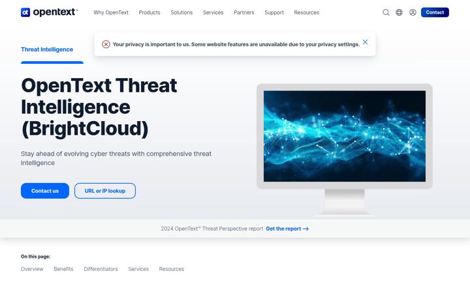Image resolution: width=470 pixels, height=293 pixels.
Task: Select the Threat Intelligence tab
Action: 47,49
